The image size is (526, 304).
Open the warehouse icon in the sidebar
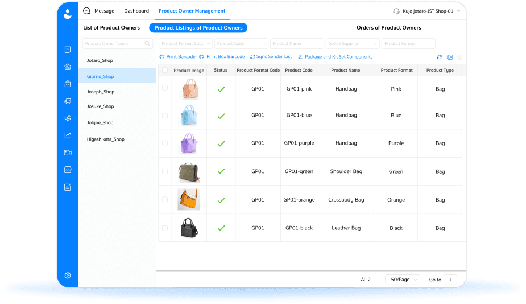coord(68,67)
